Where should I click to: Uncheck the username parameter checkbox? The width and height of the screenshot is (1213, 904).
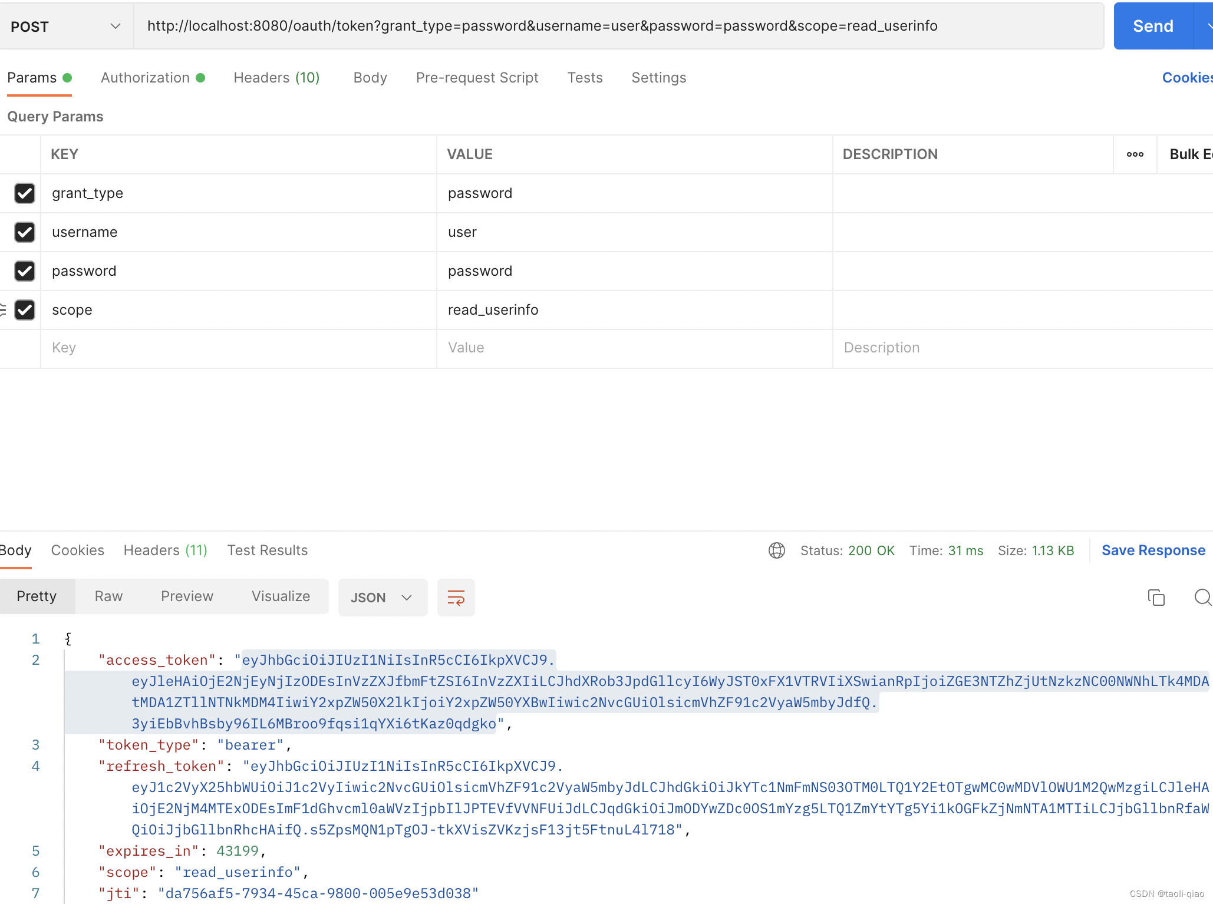(x=25, y=232)
